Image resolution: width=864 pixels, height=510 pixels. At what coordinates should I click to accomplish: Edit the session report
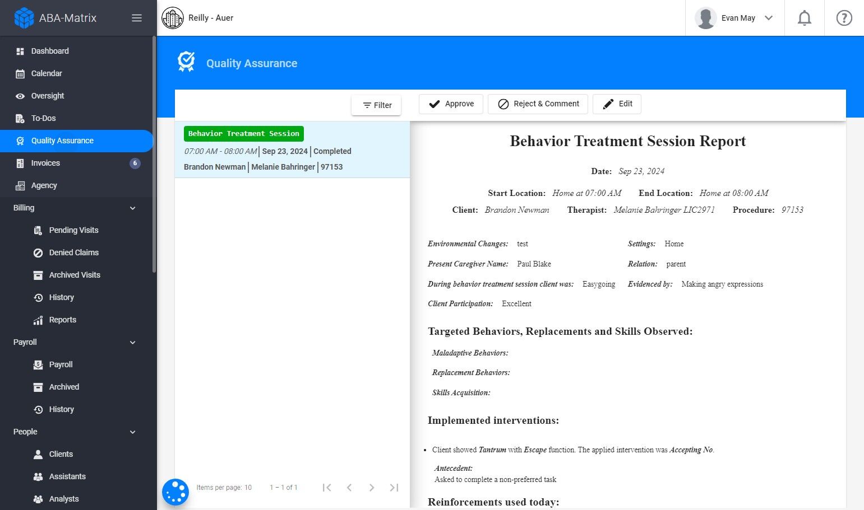[x=617, y=104]
